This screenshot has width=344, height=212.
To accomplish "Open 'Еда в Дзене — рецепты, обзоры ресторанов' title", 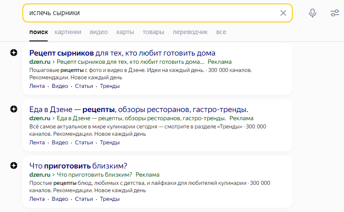I will (139, 109).
